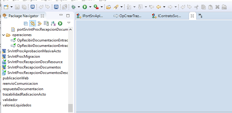Click the navigator vertical scrollbar thumb
The image size is (232, 113).
pyautogui.click(x=70, y=108)
